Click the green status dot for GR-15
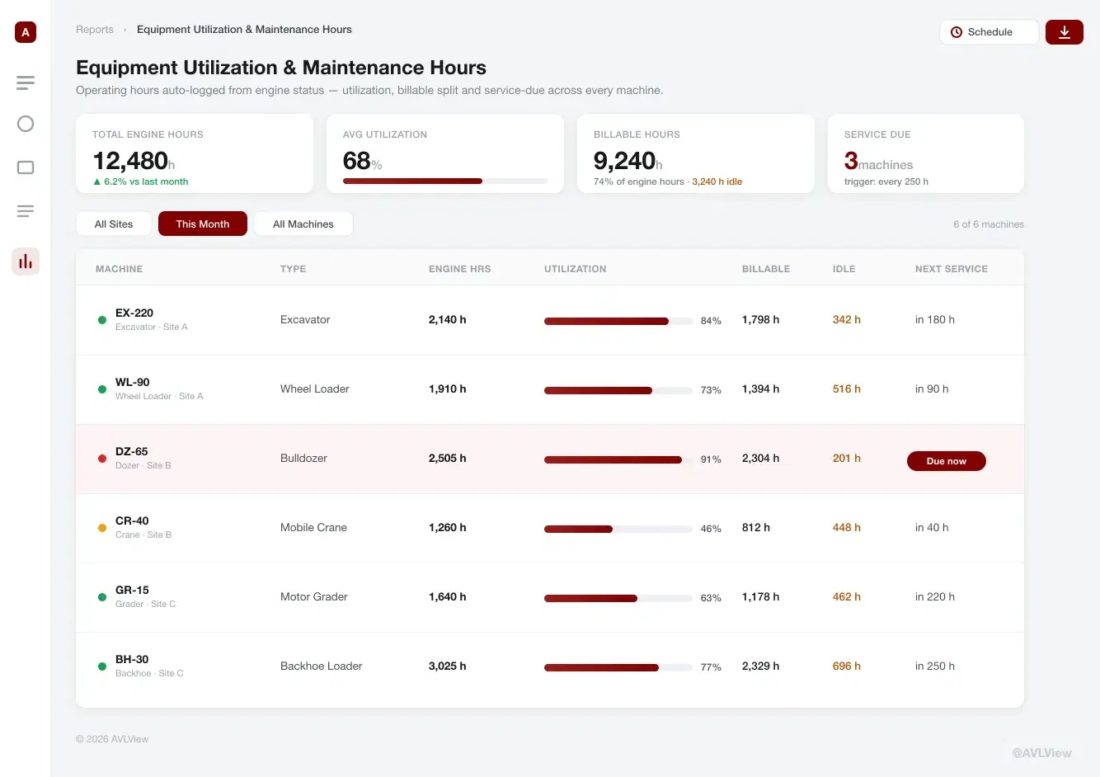The image size is (1100, 777). tap(102, 597)
